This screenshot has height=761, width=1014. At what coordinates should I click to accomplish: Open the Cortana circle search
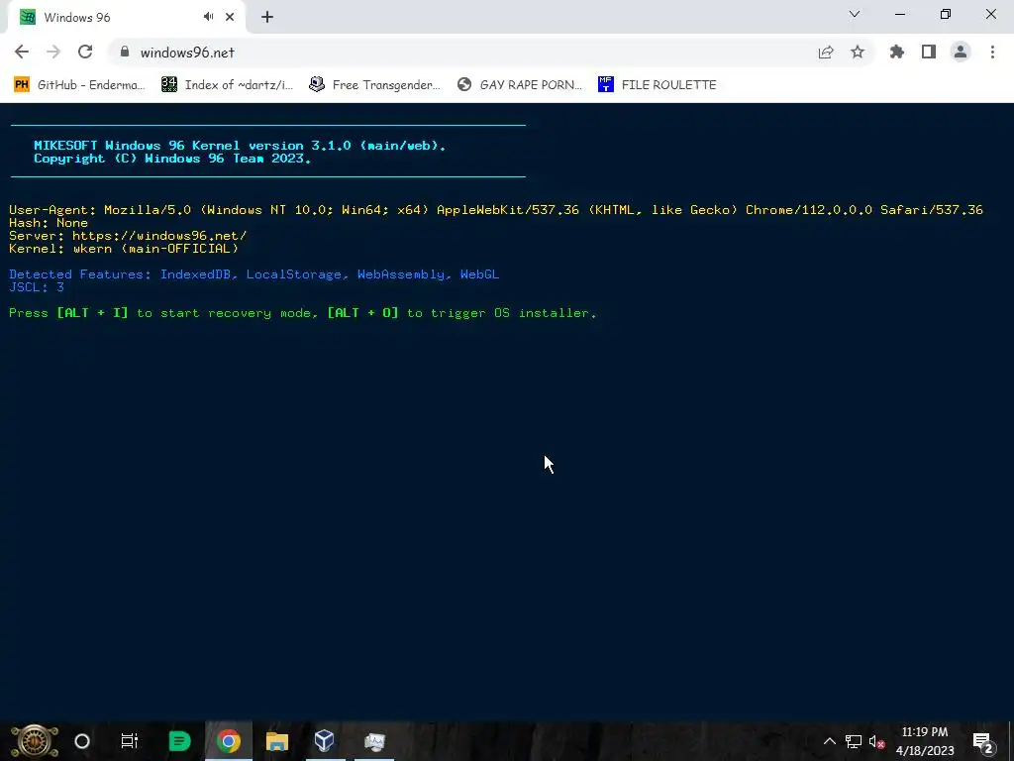click(82, 741)
